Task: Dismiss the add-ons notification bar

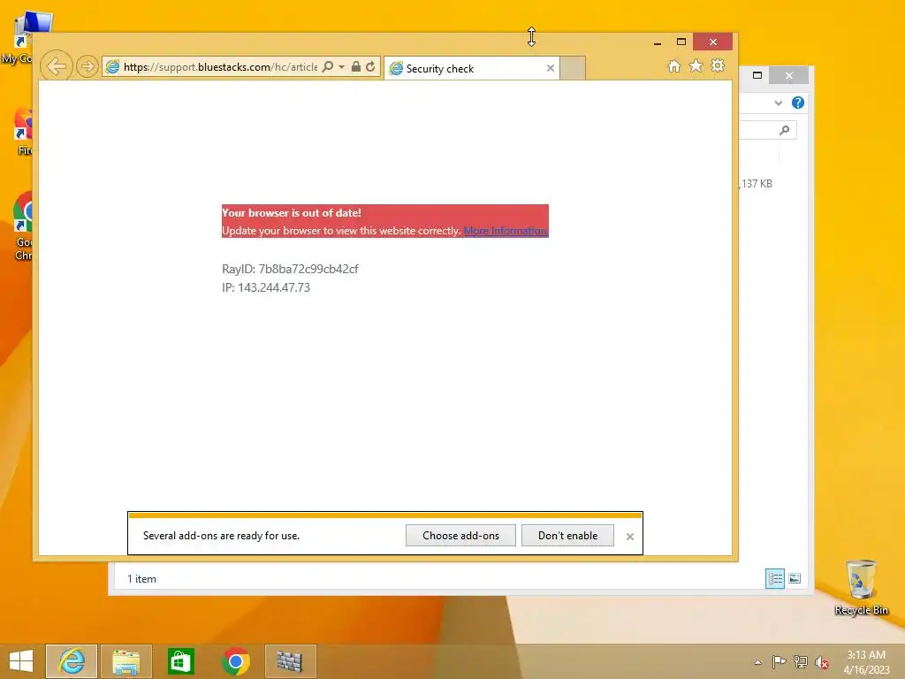Action: tap(629, 537)
